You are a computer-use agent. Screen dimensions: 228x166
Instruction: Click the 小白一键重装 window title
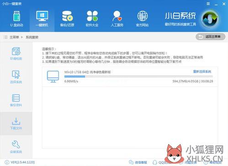12,4
